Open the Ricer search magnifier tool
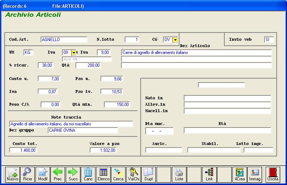The height and width of the screenshot is (185, 287). pos(28,175)
